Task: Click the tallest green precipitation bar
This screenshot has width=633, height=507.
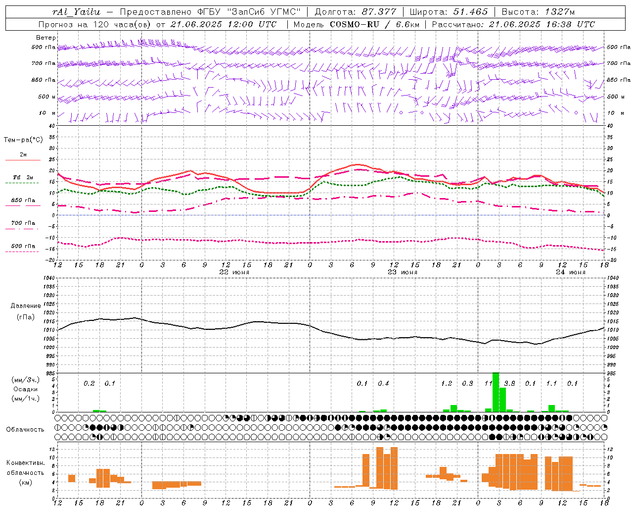Action: pyautogui.click(x=496, y=392)
